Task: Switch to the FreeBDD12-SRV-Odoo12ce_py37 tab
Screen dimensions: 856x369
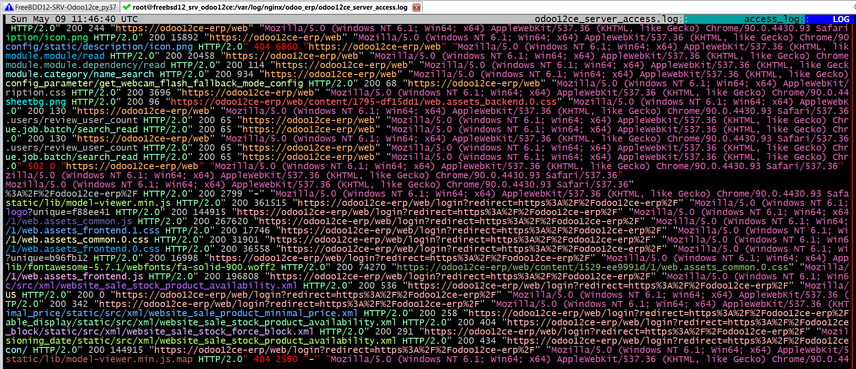Action: [x=60, y=7]
